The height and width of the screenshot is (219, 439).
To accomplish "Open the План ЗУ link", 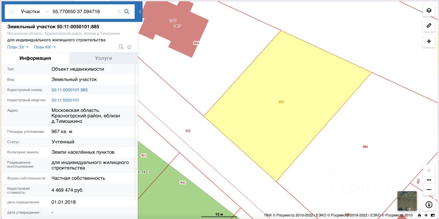I will [x=18, y=47].
